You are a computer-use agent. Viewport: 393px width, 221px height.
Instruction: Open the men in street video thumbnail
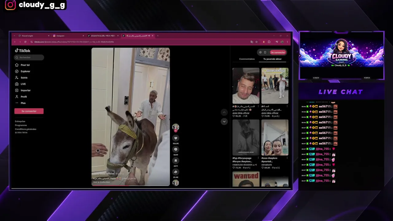pyautogui.click(x=275, y=86)
